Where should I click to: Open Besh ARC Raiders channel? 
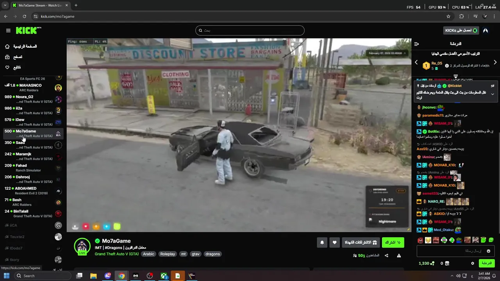click(33, 202)
